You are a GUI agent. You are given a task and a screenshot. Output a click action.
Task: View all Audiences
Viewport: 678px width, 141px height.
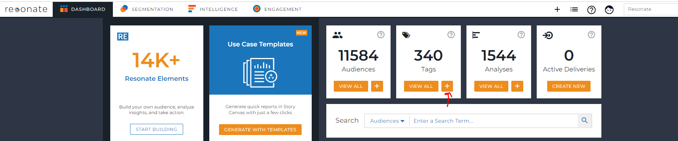351,86
